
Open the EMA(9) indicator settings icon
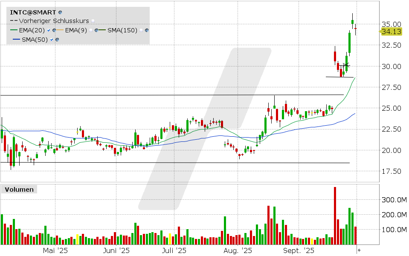97,30
